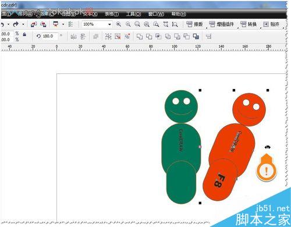This screenshot has height=227, width=291.
Task: Click the Intersect shapes icon
Action: (x=158, y=37)
